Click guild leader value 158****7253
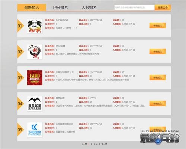186x149 pixels. 96,124
